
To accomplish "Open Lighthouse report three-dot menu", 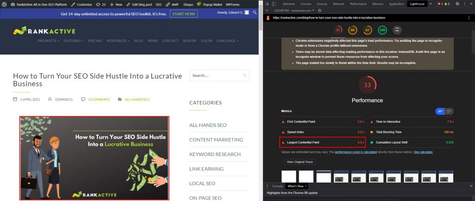I will tap(469, 18).
